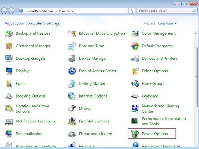199x149 pixels.
Task: Minimize the Control Panel window
Action: point(177,4)
